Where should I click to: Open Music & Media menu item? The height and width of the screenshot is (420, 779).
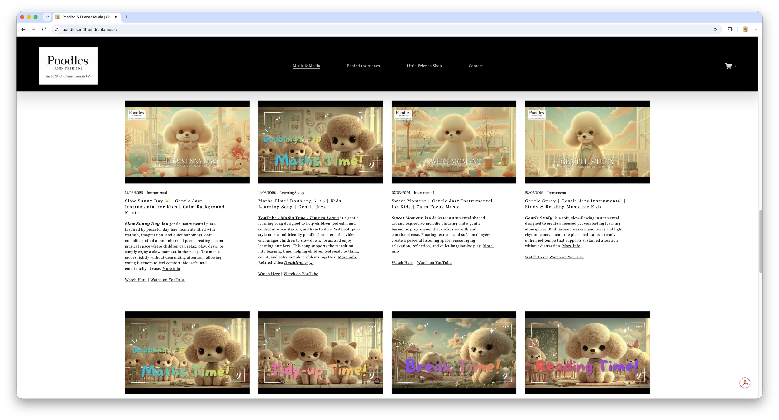pyautogui.click(x=306, y=66)
